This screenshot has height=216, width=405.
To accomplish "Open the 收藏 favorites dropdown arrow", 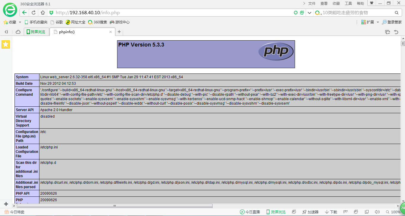I will point(20,22).
